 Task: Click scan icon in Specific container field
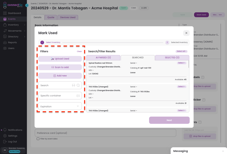(x=78, y=96)
